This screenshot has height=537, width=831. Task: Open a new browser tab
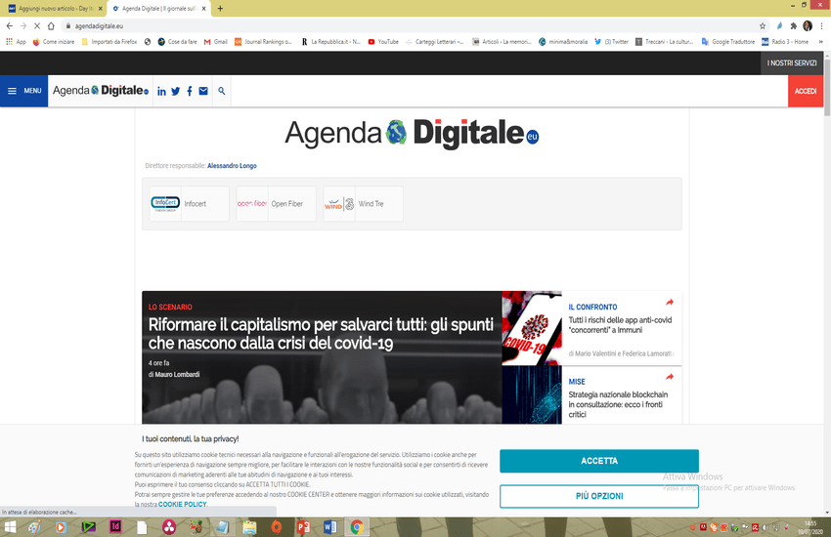click(x=221, y=9)
